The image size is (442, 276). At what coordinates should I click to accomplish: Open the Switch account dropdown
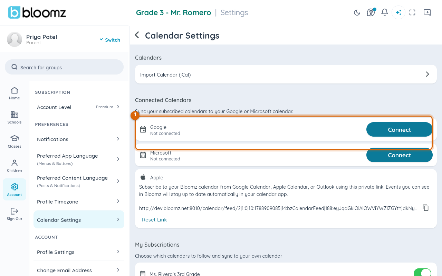(110, 40)
